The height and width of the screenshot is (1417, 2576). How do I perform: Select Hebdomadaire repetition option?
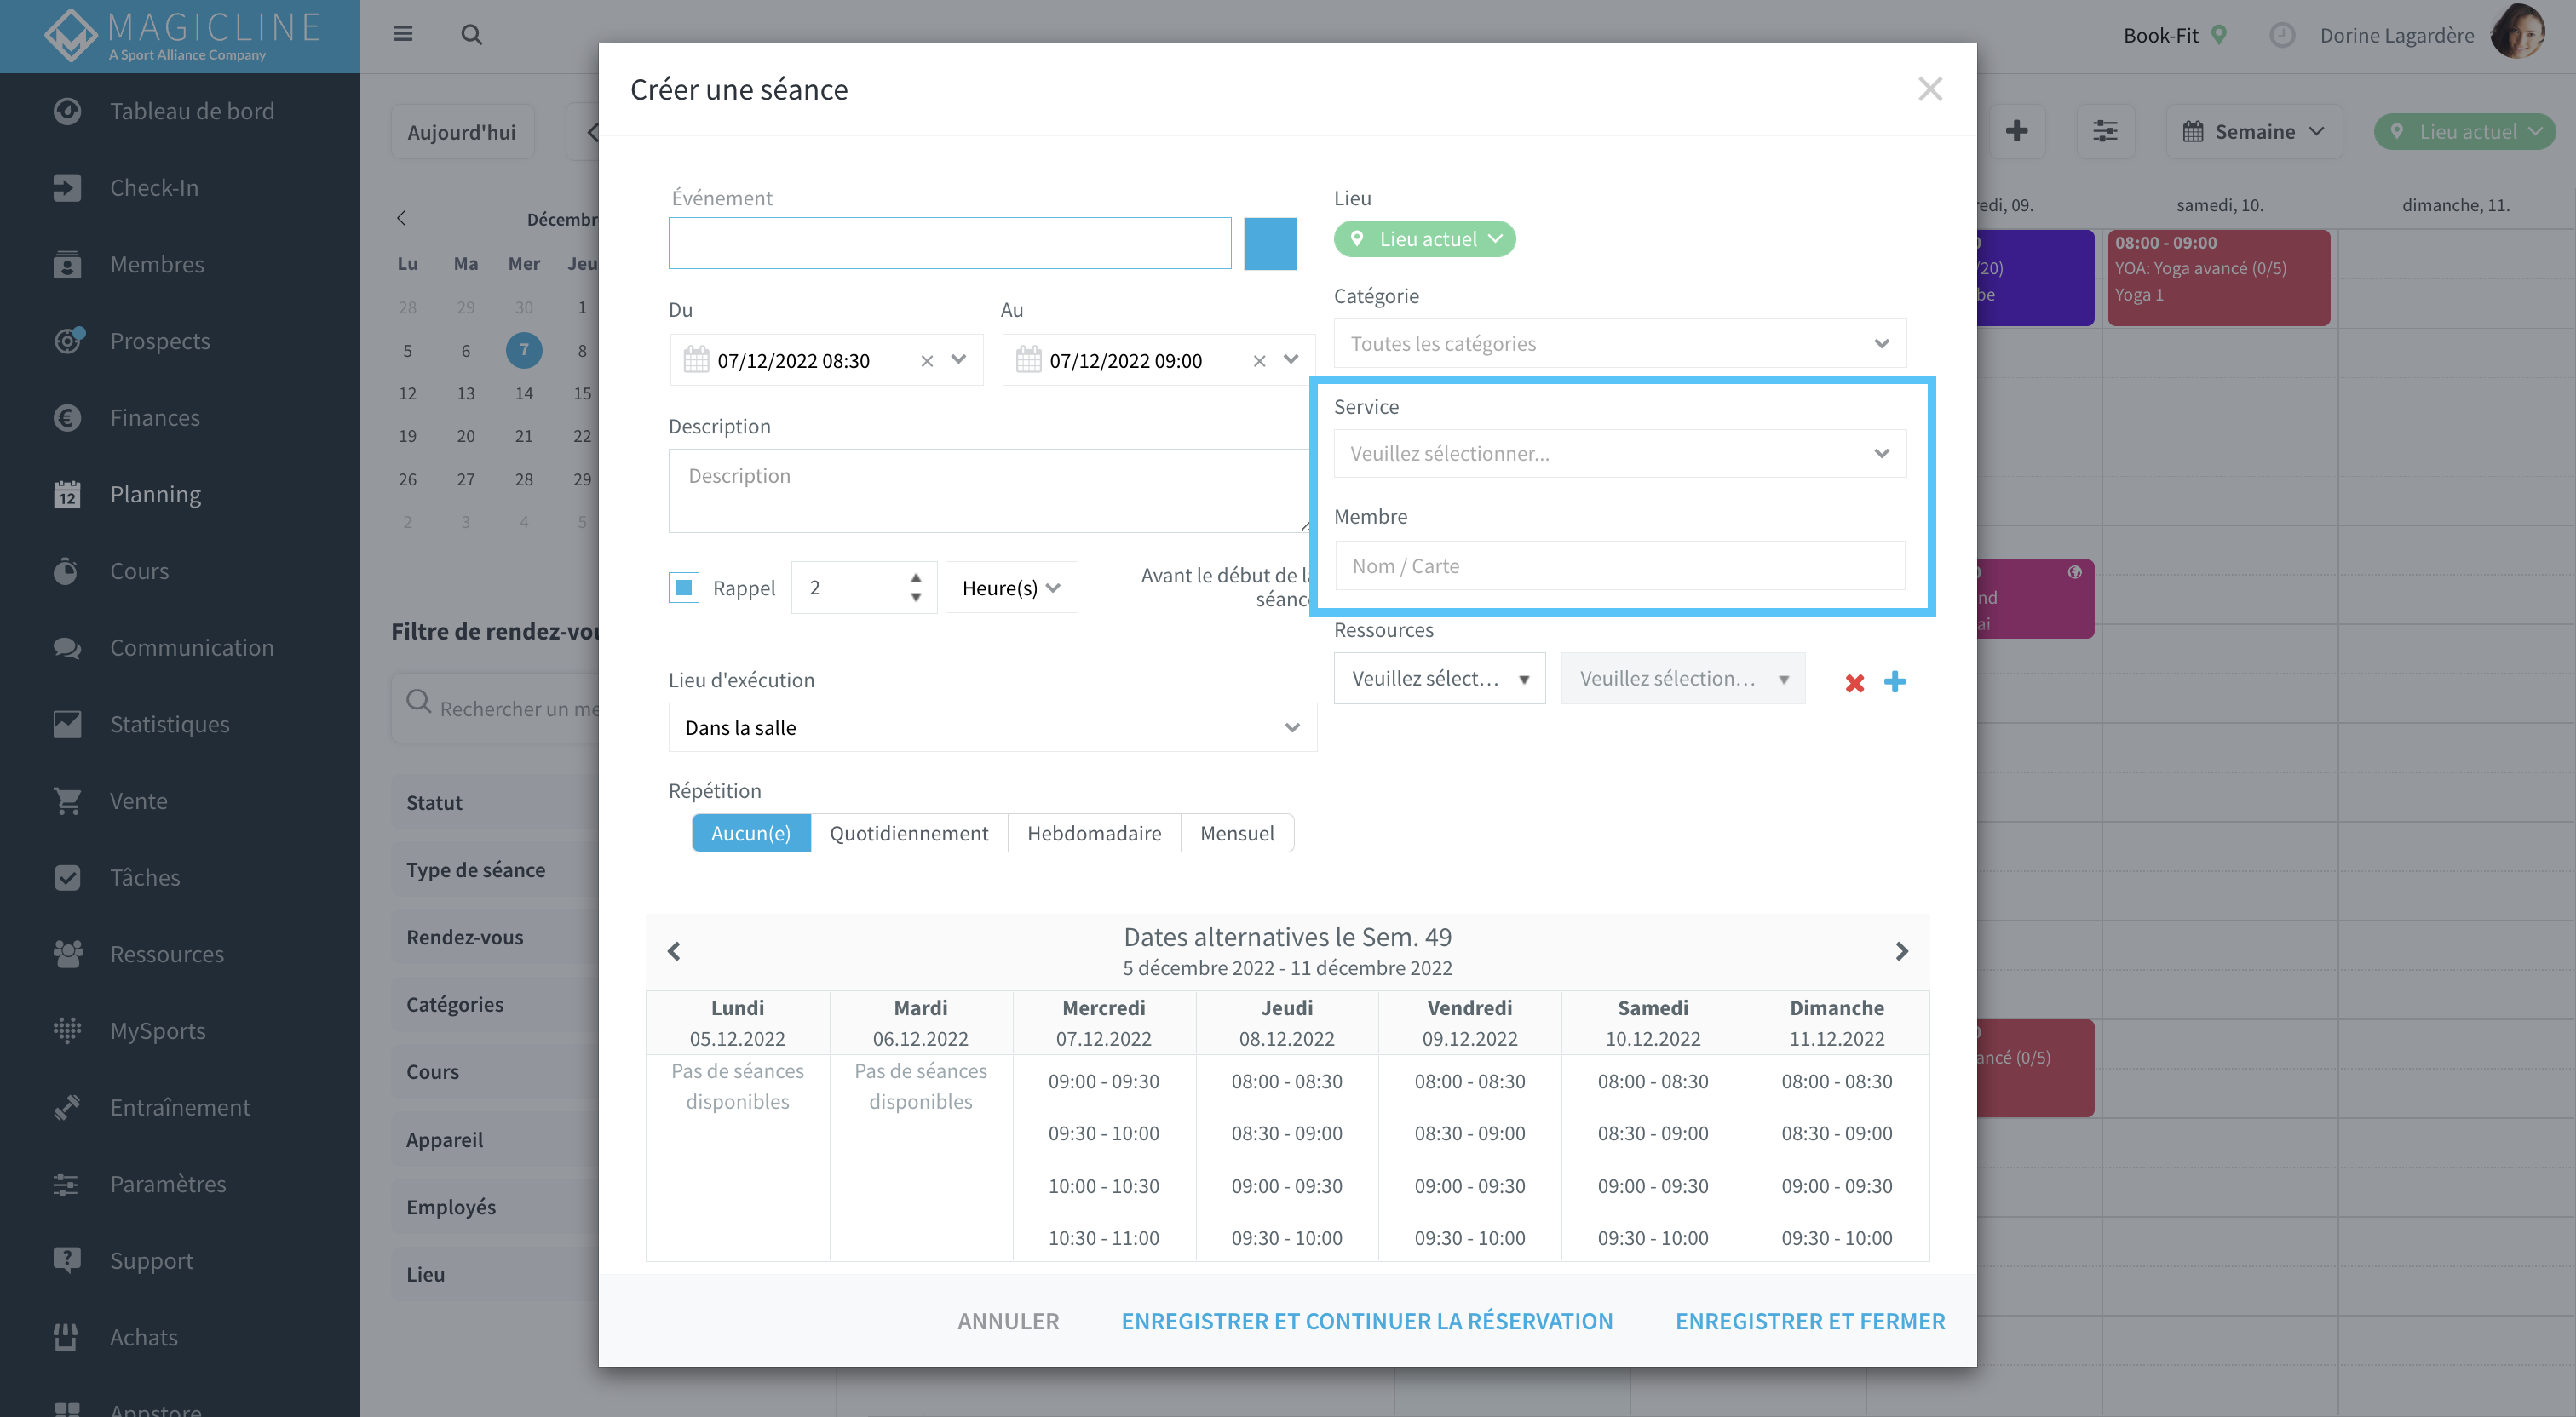(1094, 832)
